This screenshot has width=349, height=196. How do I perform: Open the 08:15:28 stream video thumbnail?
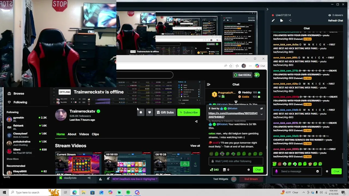click(x=177, y=163)
